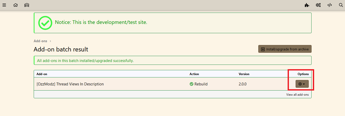Open the garage-shaped site icon

(27, 5)
